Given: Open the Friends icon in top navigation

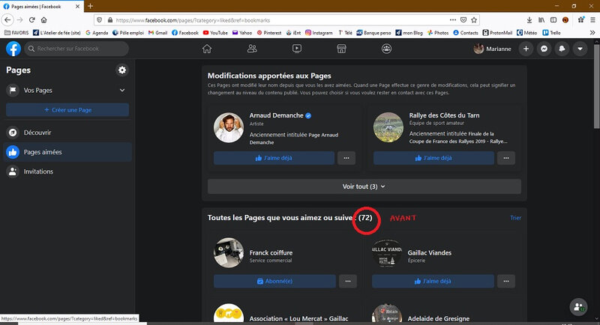Looking at the screenshot, I should [x=252, y=49].
